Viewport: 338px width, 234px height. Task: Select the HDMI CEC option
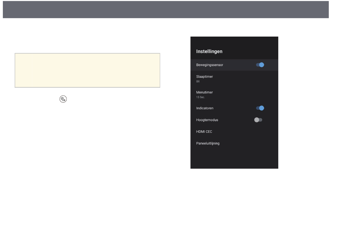coord(234,132)
